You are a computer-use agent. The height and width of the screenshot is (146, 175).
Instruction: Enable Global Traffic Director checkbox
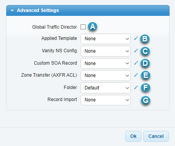(x=83, y=27)
